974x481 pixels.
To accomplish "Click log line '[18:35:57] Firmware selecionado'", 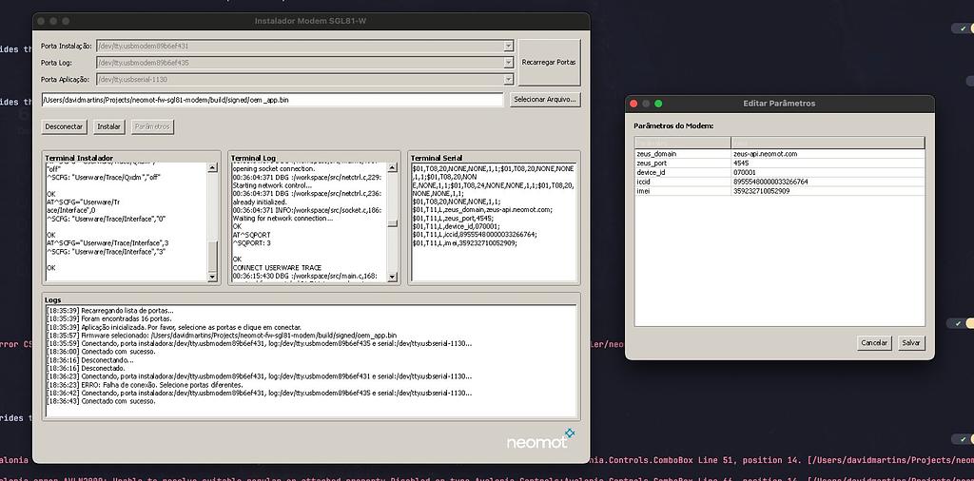I will 222,336.
